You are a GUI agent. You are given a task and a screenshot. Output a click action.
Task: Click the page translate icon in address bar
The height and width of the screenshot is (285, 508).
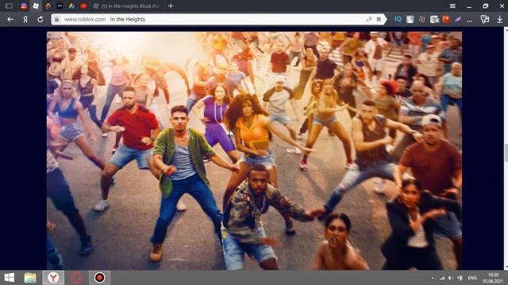(368, 19)
